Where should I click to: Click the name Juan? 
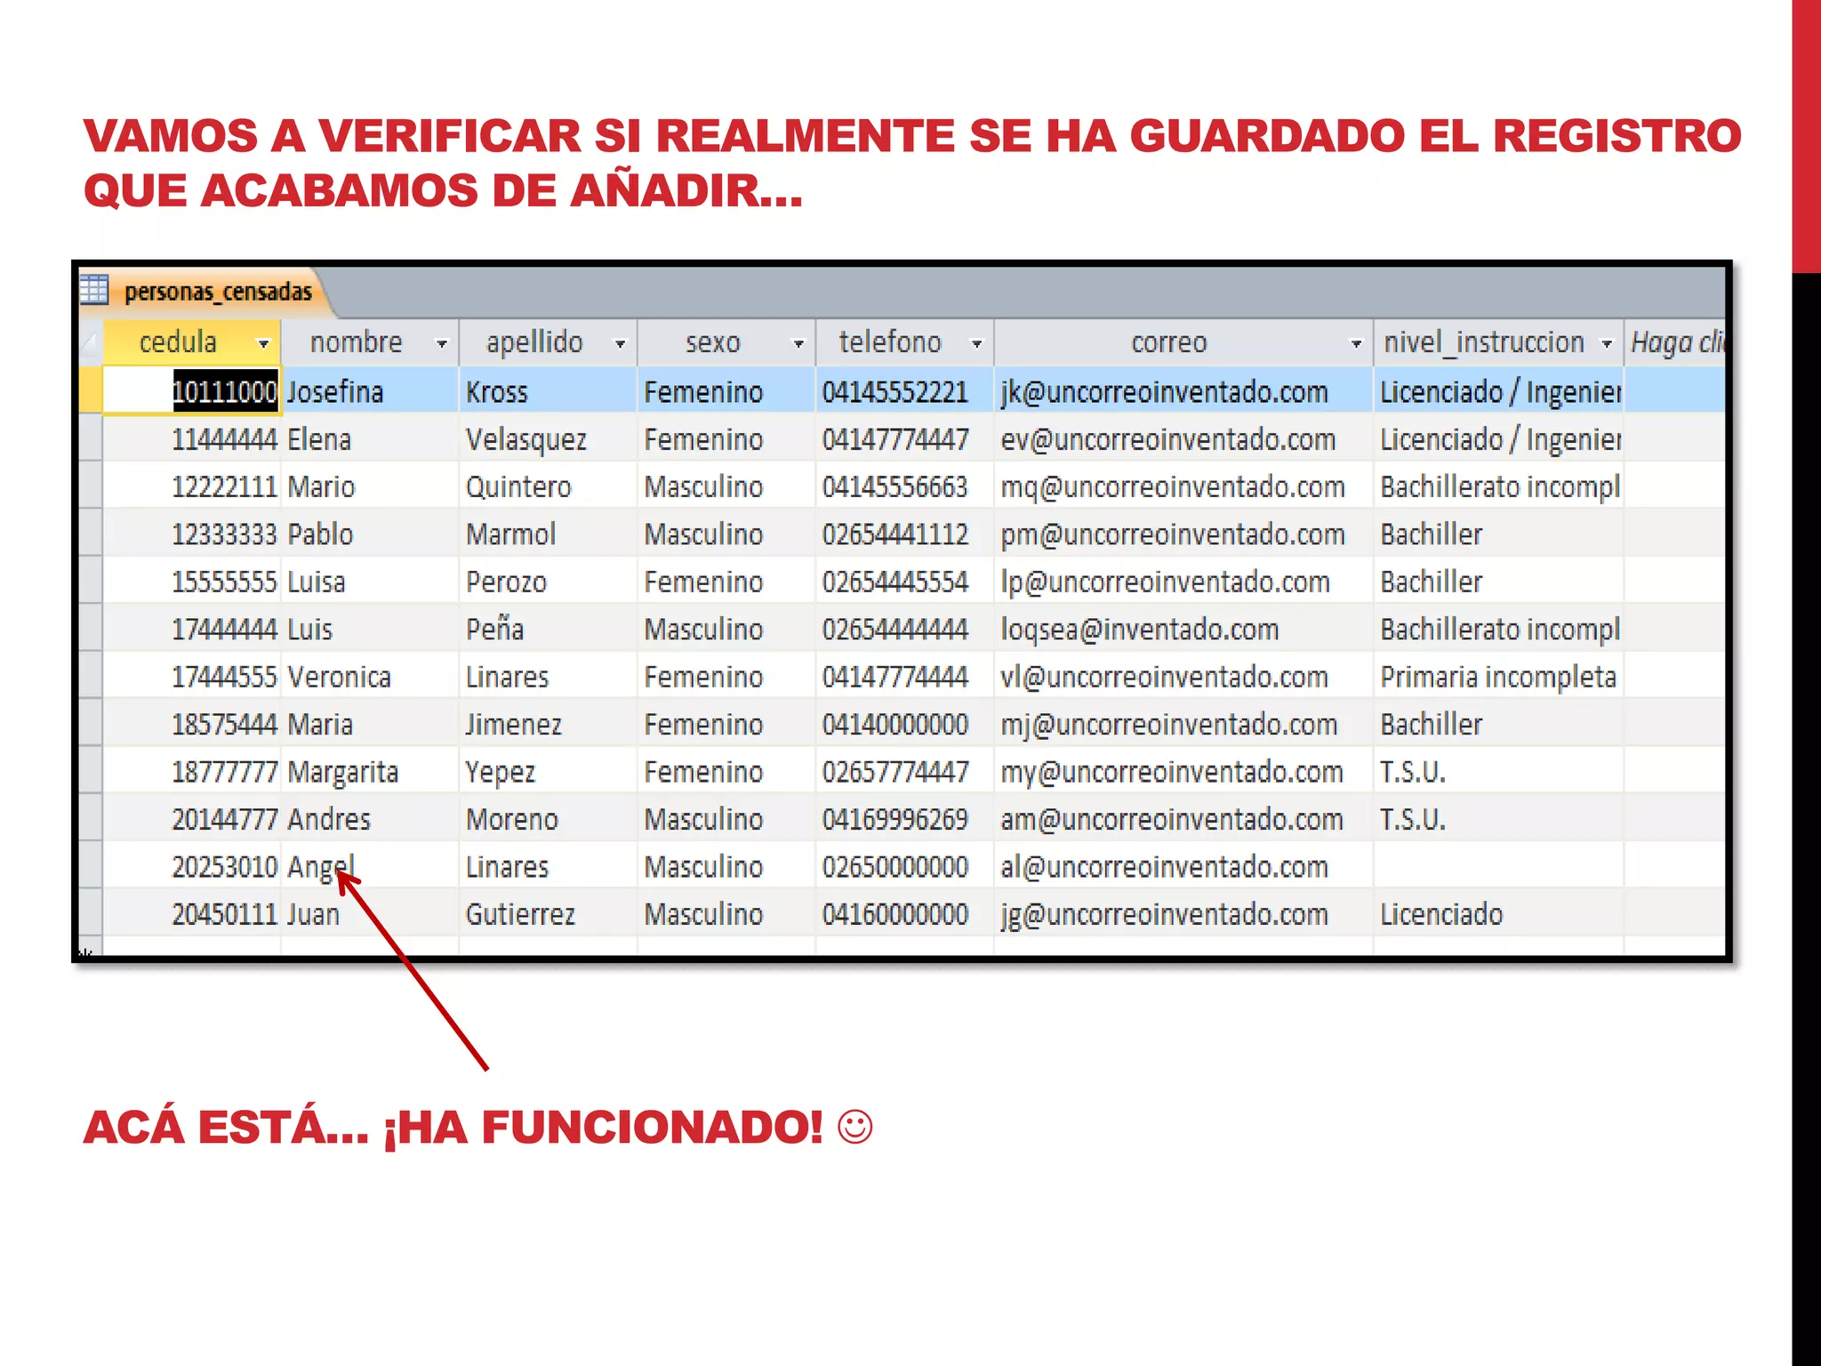(x=313, y=915)
